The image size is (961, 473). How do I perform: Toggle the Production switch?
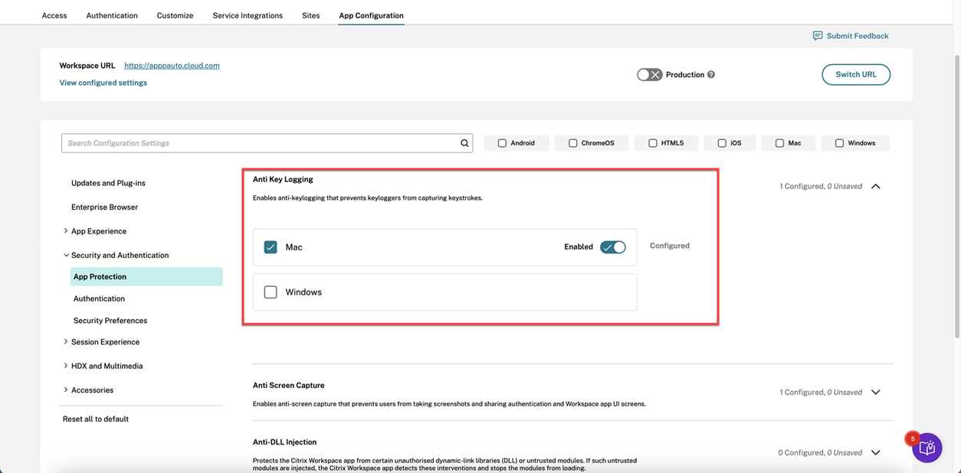649,75
